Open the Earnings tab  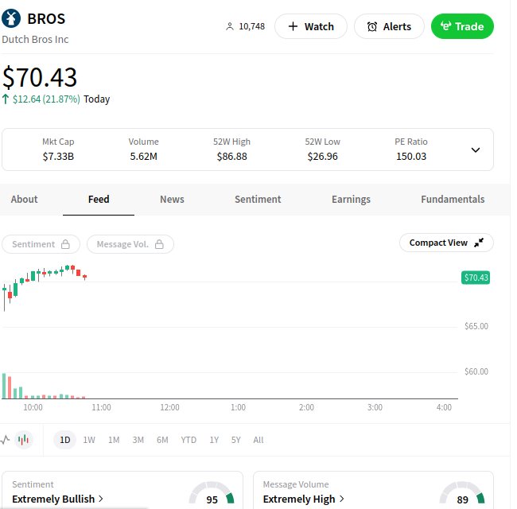pos(351,199)
